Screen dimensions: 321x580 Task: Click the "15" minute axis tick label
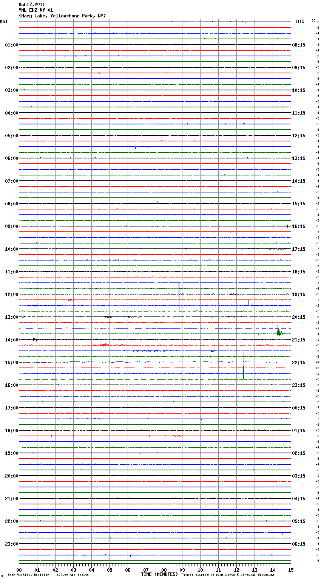pos(291,570)
